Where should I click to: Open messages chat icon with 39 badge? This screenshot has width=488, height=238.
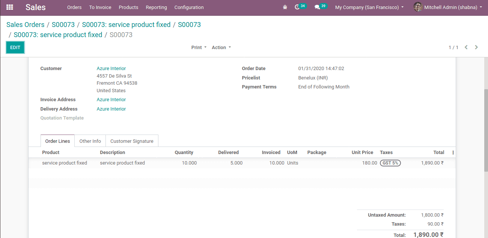point(320,7)
